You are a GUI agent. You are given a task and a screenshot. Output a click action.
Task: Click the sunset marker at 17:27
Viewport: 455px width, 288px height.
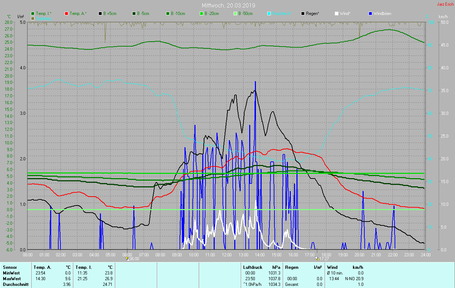click(x=317, y=258)
